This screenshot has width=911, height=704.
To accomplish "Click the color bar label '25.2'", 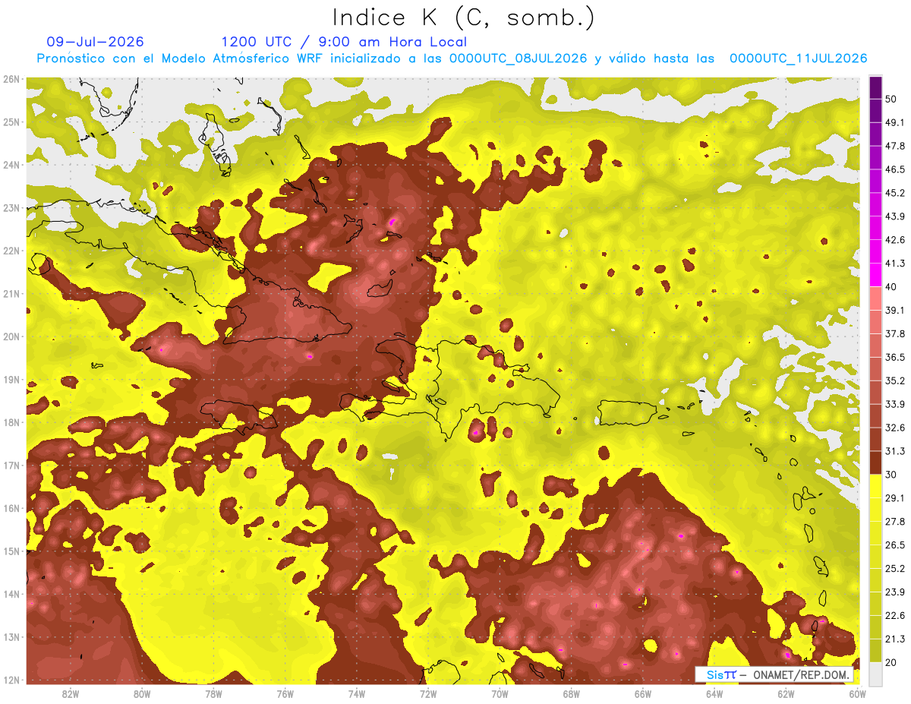I will 894,569.
